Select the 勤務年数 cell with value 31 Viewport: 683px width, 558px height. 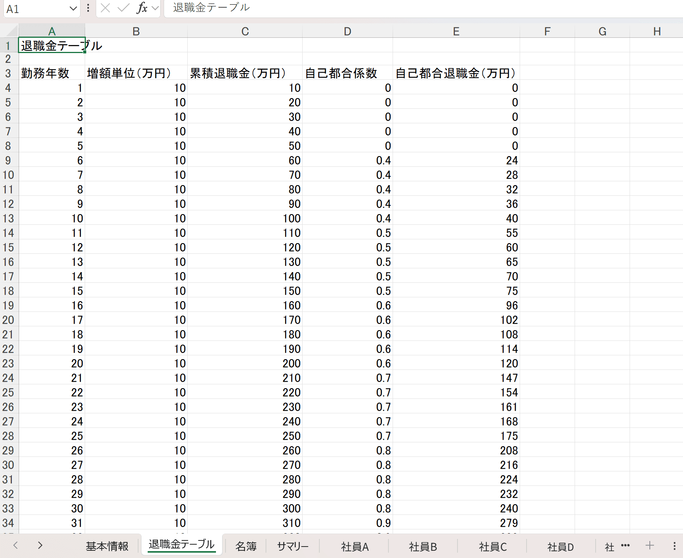pos(52,523)
